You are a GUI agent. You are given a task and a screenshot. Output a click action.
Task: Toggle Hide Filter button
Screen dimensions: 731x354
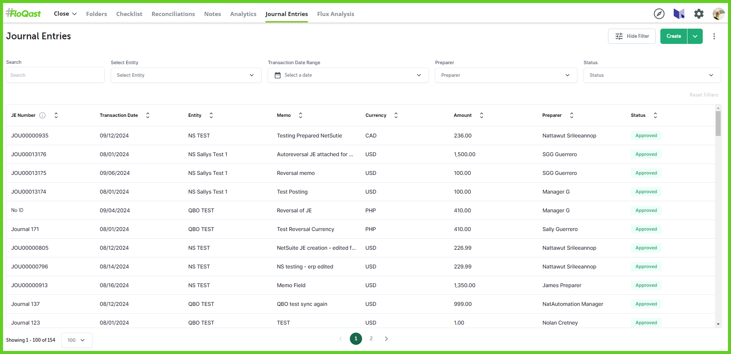click(631, 36)
